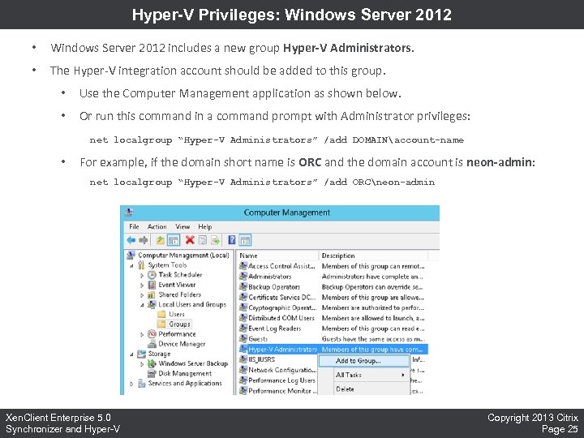
Task: Toggle the Show/Hide Console Tree icon
Action: [x=174, y=240]
